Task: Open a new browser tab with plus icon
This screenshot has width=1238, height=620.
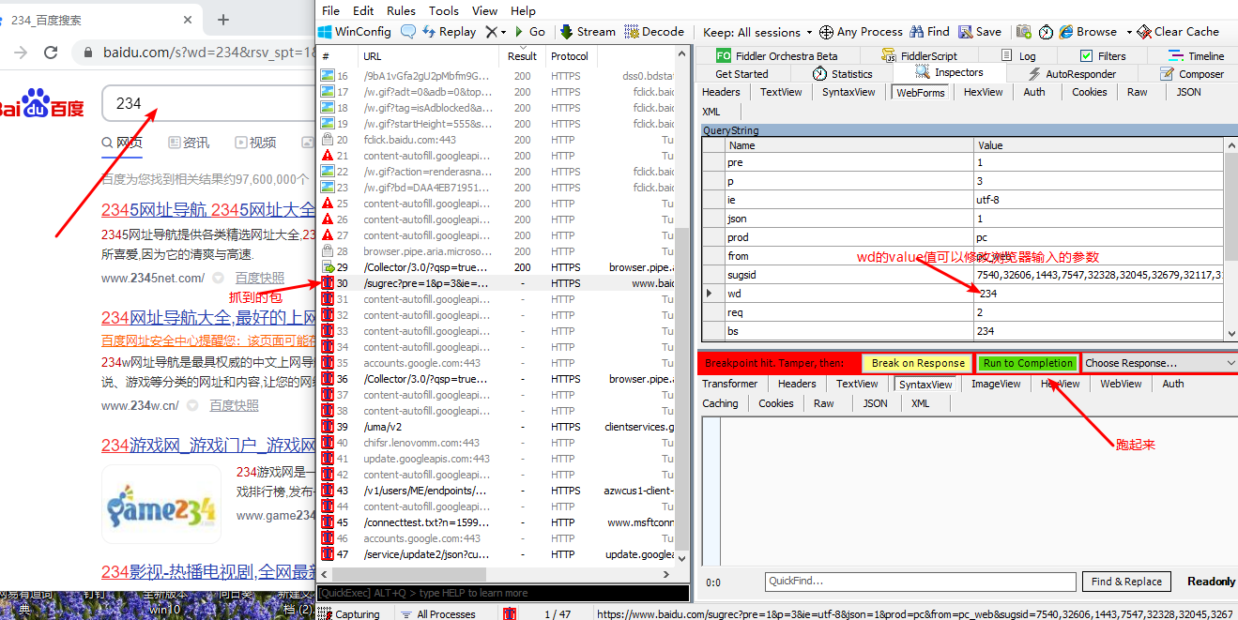Action: [x=223, y=20]
